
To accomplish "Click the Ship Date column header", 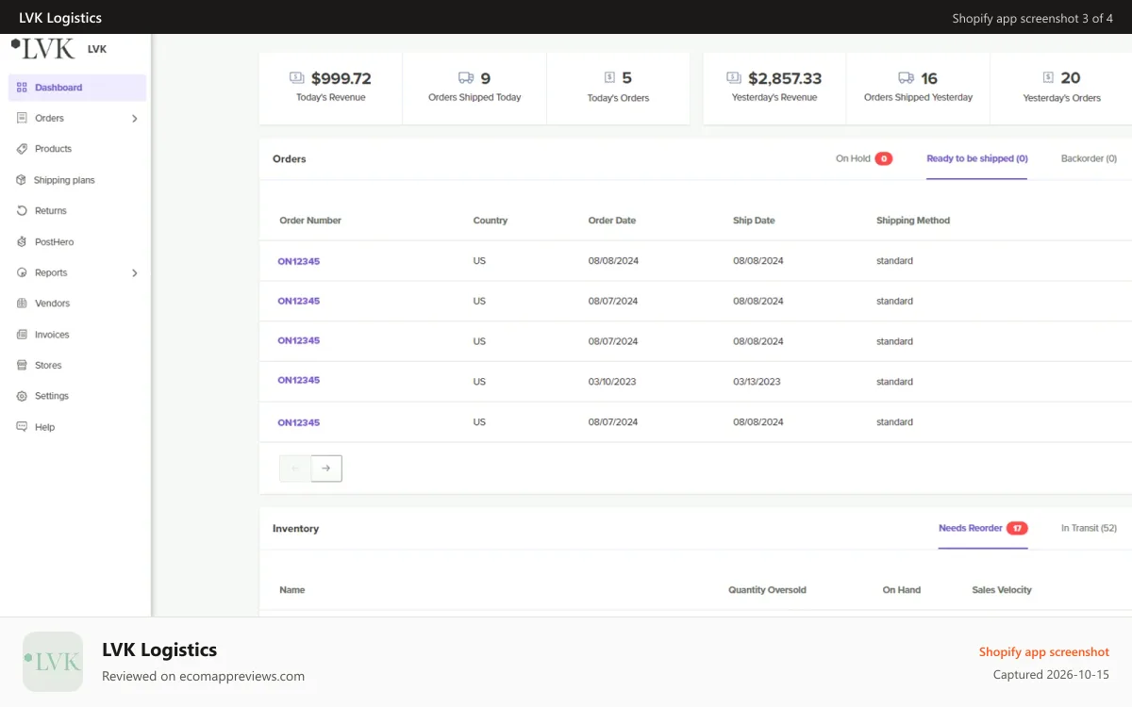I will 754,221.
